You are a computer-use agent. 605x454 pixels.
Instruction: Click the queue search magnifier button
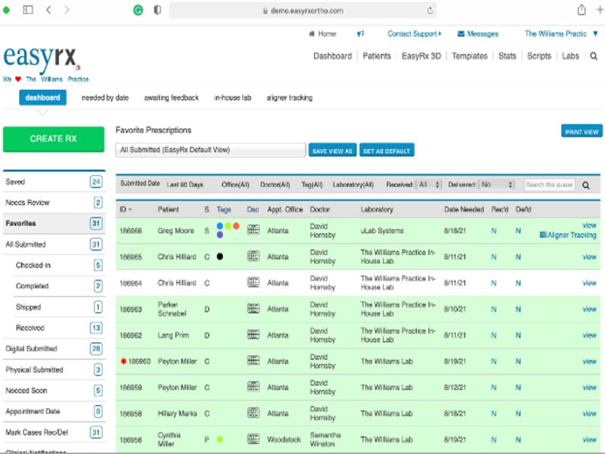point(585,185)
